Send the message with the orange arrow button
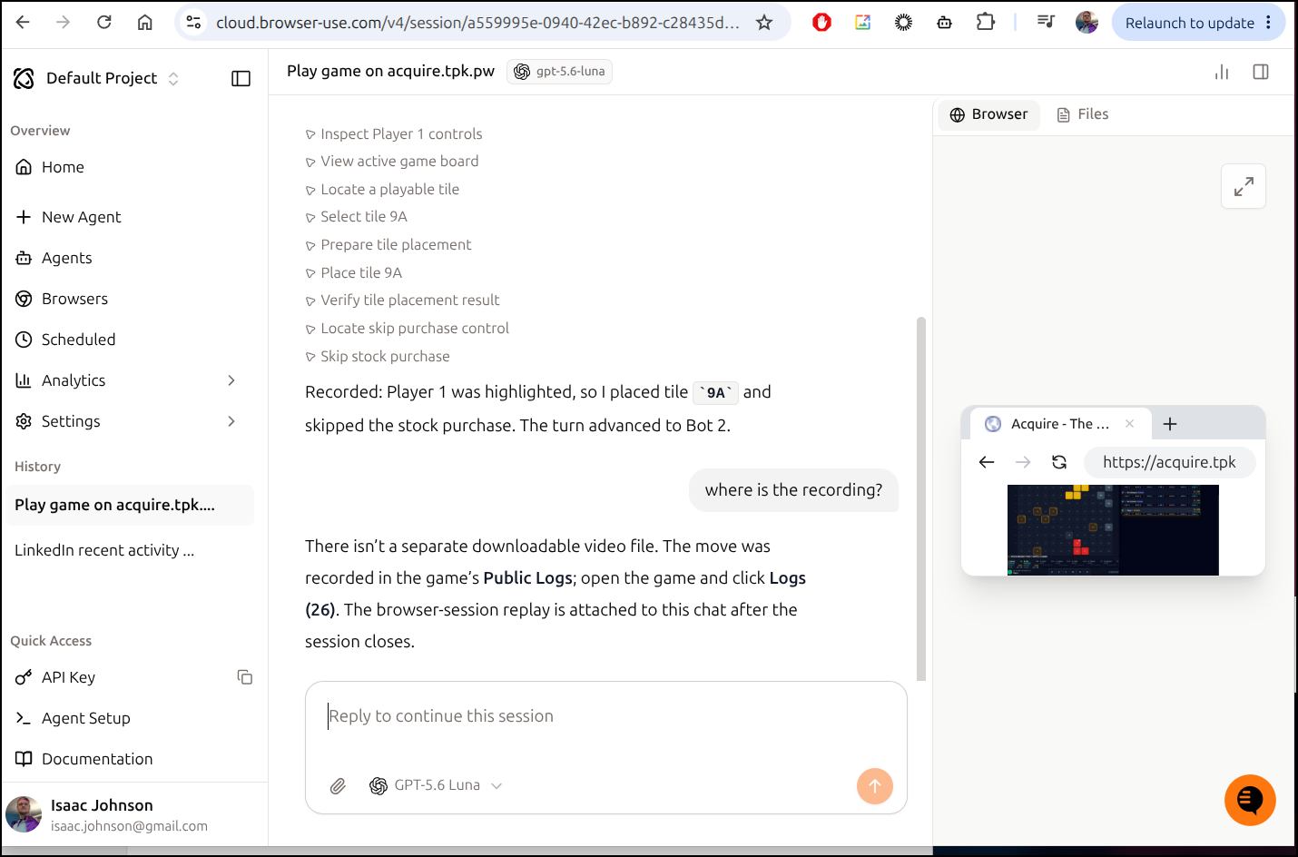The height and width of the screenshot is (857, 1298). (875, 786)
